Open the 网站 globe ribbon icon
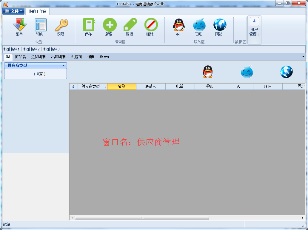This screenshot has width=308, height=230. pyautogui.click(x=219, y=27)
